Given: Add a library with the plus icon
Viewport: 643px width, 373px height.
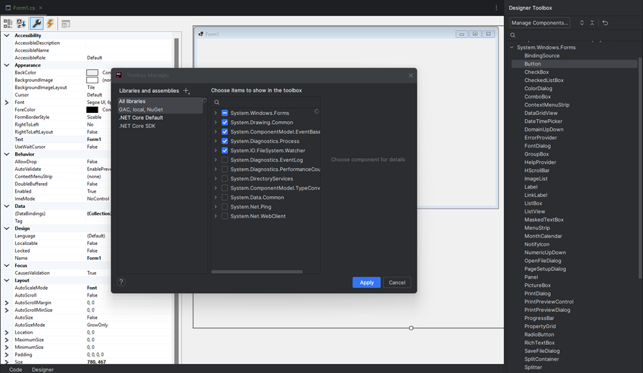Looking at the screenshot, I should point(186,91).
